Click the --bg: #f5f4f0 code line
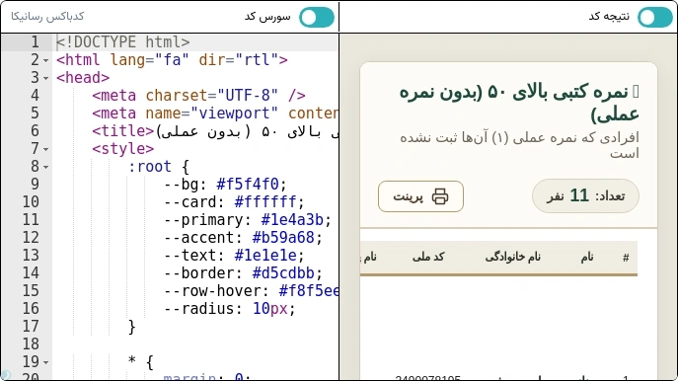The width and height of the screenshot is (678, 381). (225, 185)
